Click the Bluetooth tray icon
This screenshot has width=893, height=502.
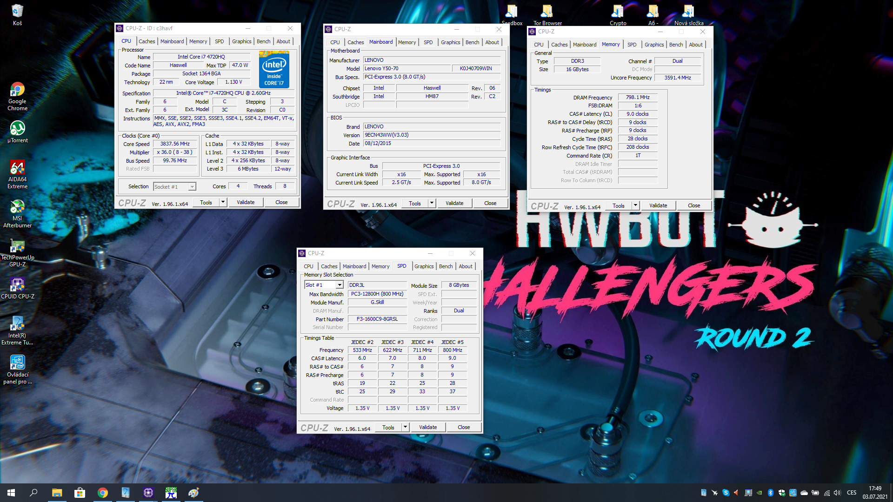(x=770, y=493)
